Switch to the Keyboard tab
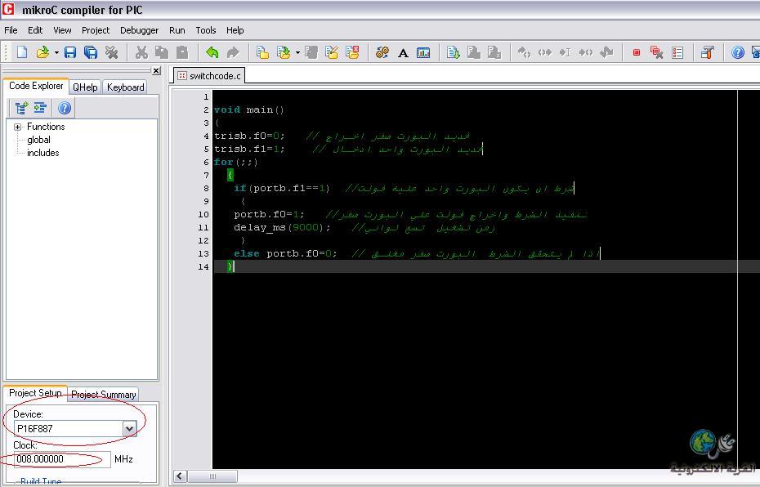Screen dimensions: 760x487 click(x=126, y=87)
